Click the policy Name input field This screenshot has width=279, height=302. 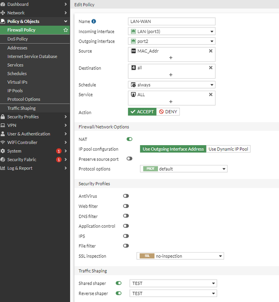tap(172, 21)
